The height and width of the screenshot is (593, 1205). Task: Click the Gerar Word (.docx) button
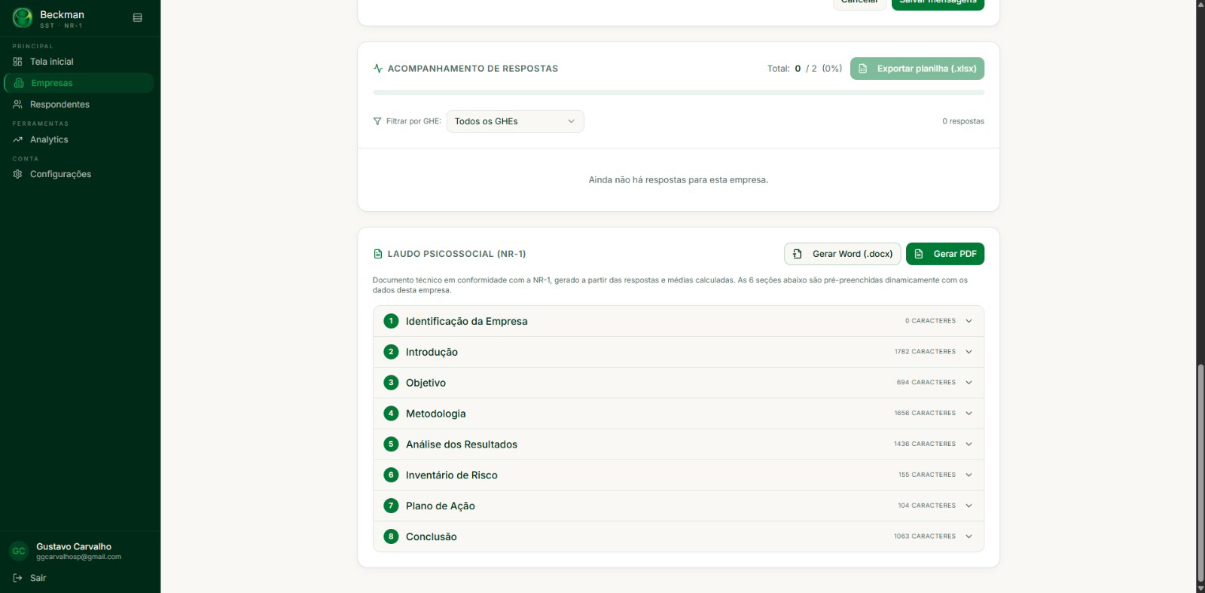pos(843,254)
